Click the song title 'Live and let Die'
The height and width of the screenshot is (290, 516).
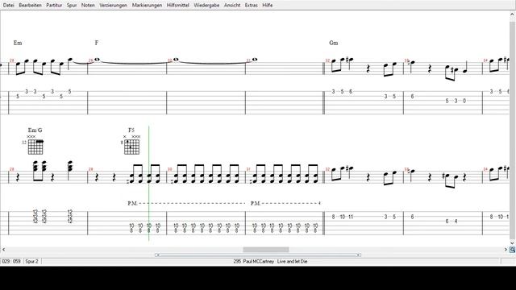click(292, 261)
